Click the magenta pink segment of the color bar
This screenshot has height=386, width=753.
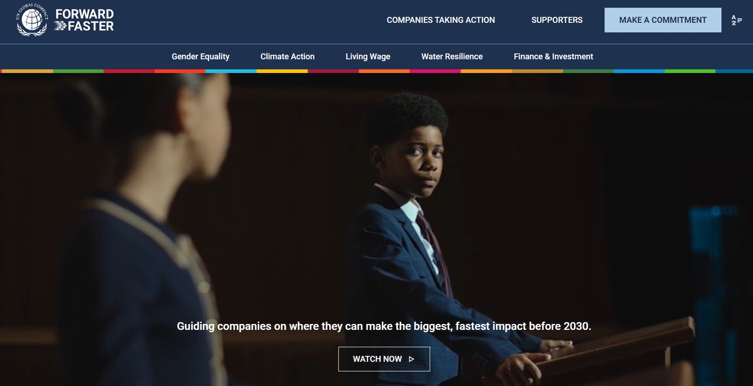click(435, 71)
